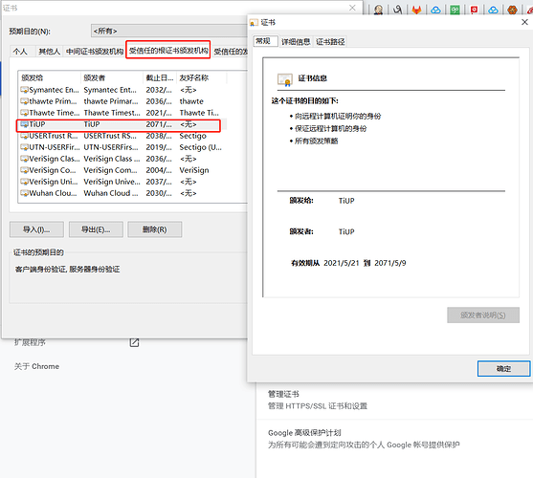Switch to the 个人 tab
Viewport: 533px width, 478px height.
coord(20,52)
